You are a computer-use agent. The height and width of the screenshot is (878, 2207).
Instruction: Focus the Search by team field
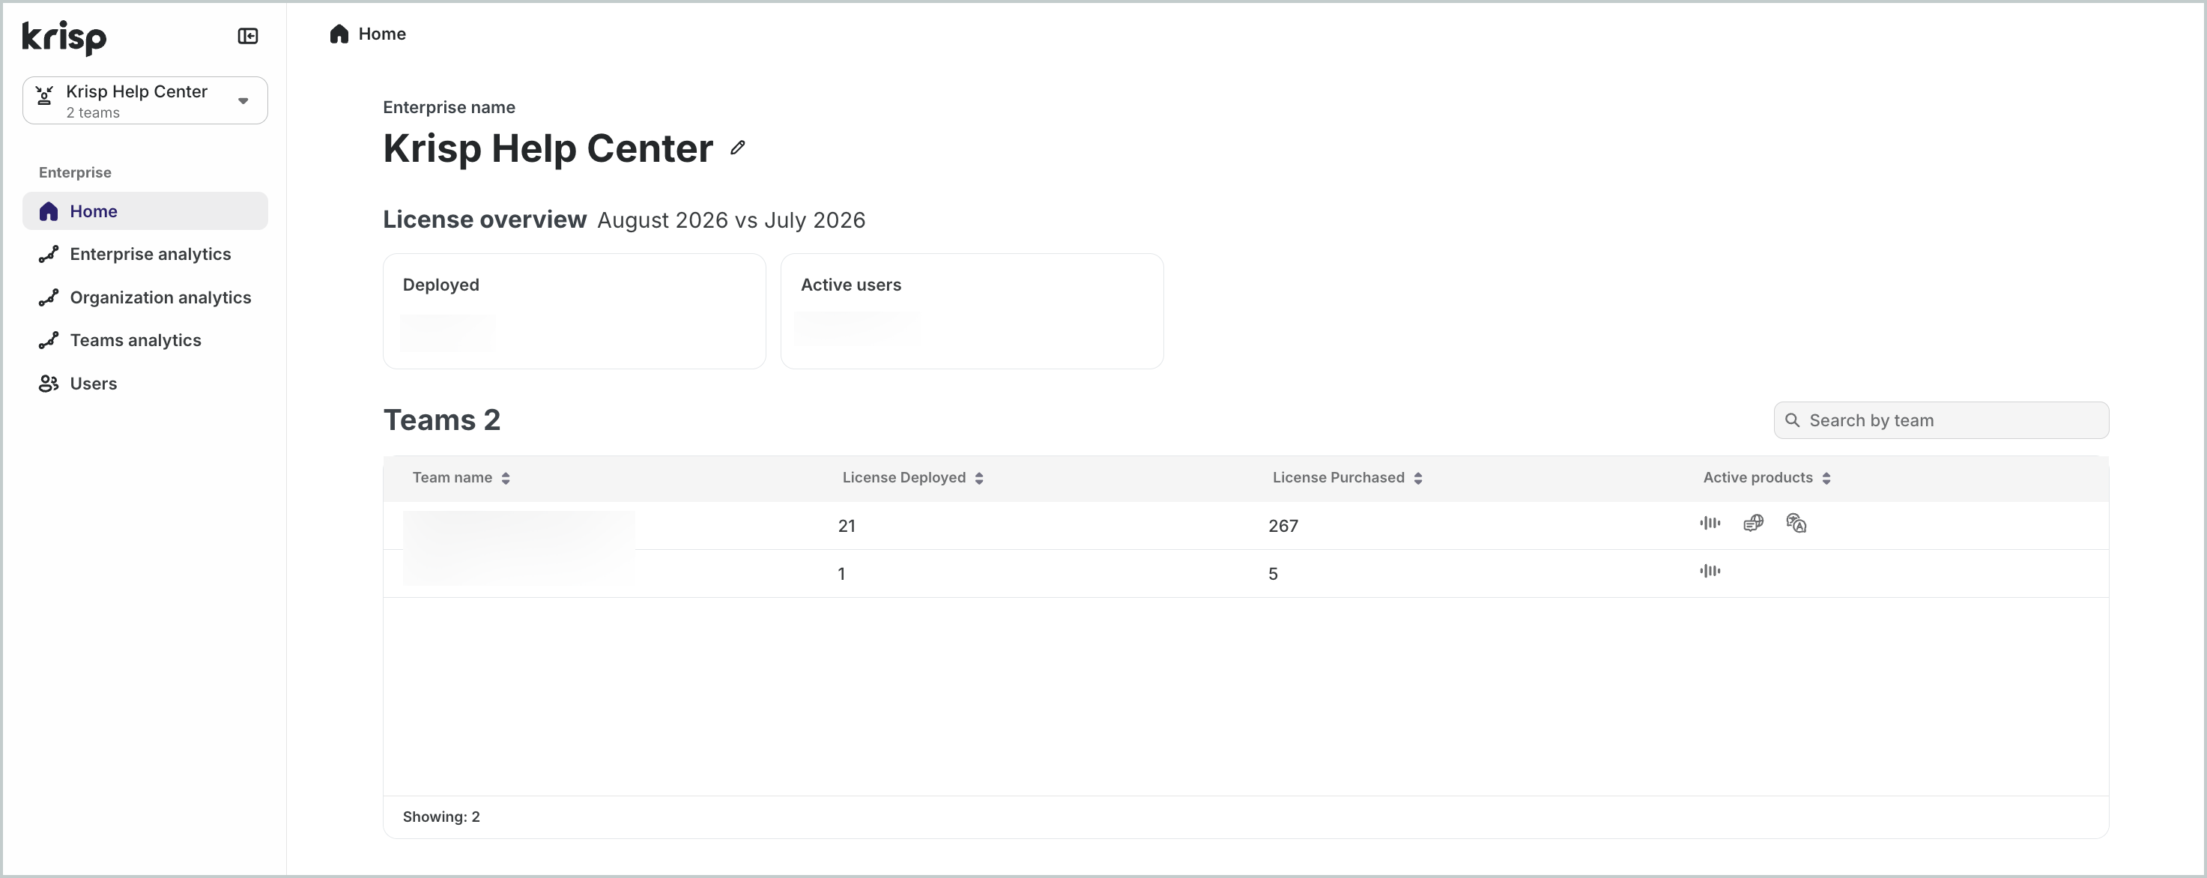[1941, 420]
